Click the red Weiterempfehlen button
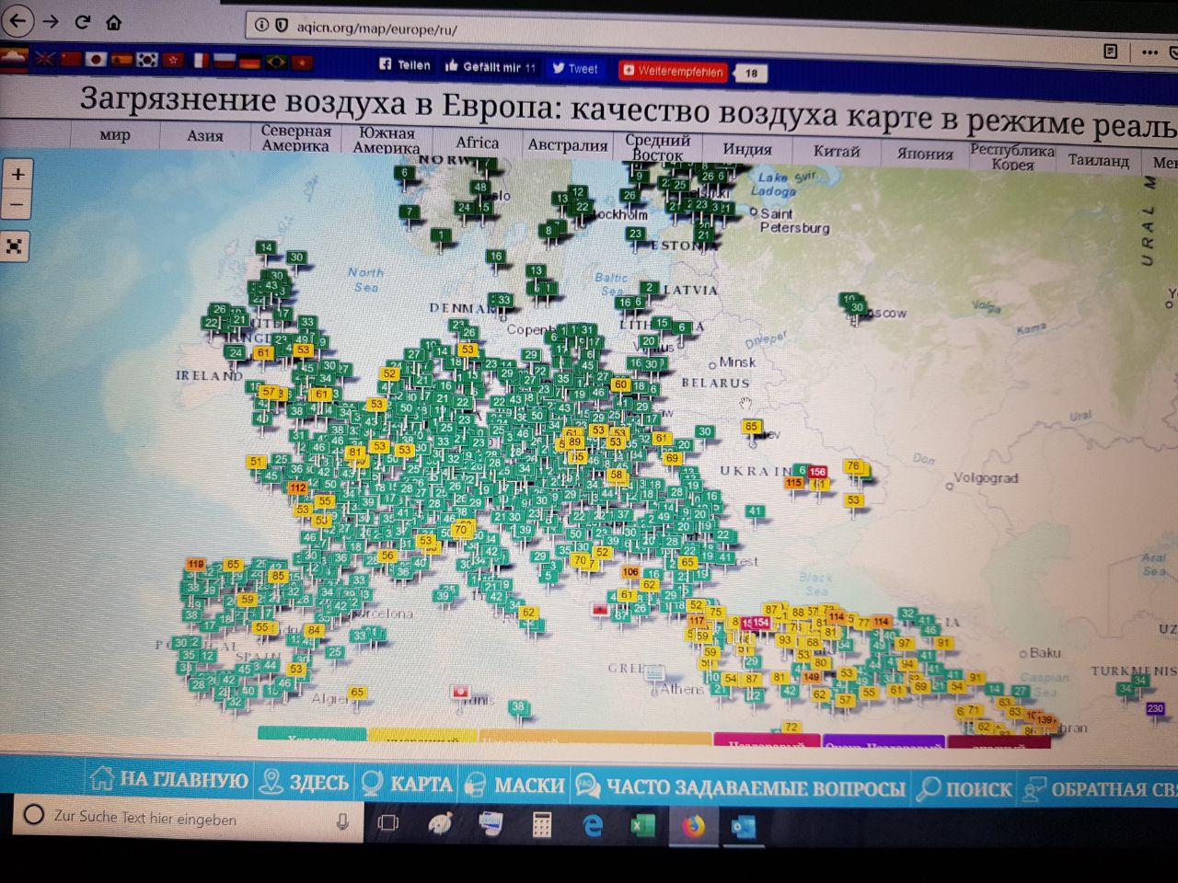Image resolution: width=1178 pixels, height=883 pixels. click(673, 71)
